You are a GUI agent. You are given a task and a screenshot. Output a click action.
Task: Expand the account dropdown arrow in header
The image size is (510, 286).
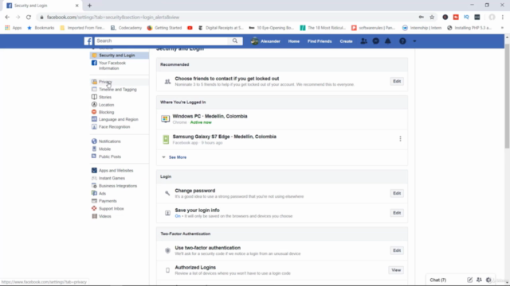coord(414,41)
